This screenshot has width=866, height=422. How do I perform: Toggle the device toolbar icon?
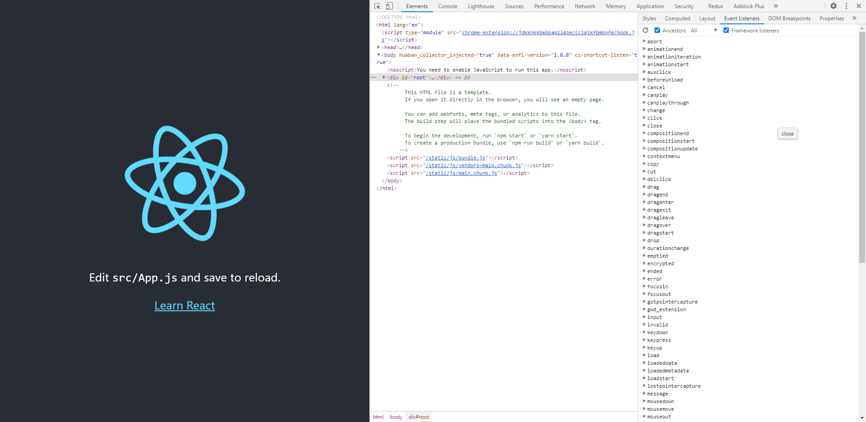[x=389, y=6]
